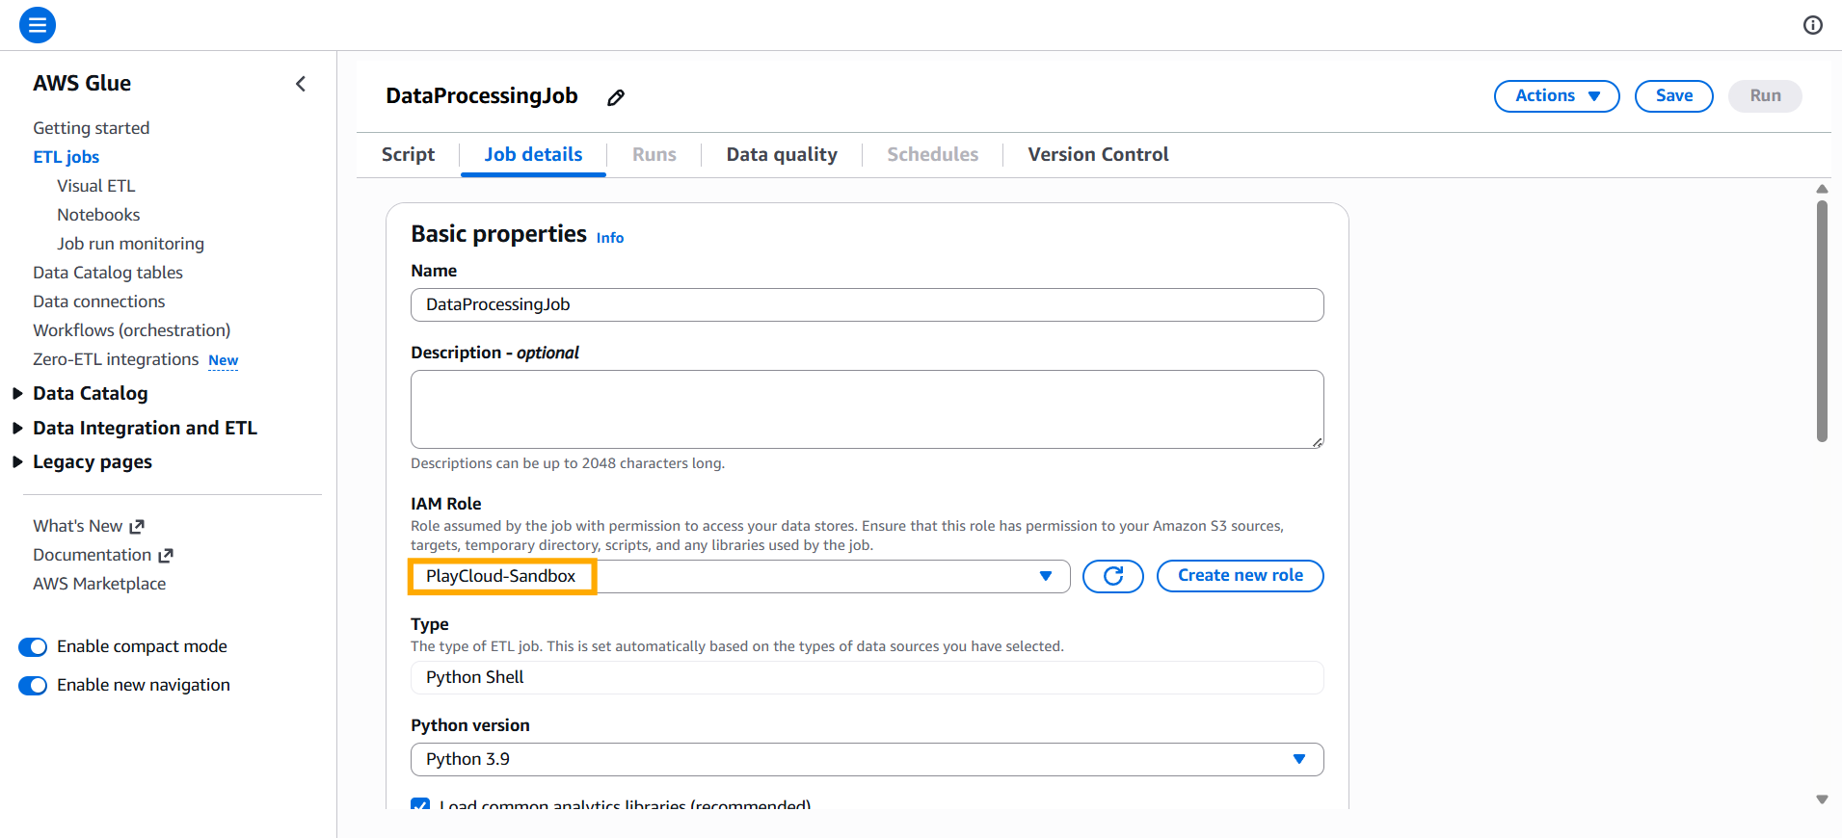Click the vertical scrollbar thumb

[x=1822, y=321]
